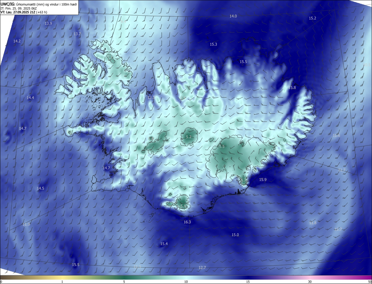Click the 12.7 value at the bottom
Screen dimensions: 372x284
pyautogui.click(x=202, y=267)
